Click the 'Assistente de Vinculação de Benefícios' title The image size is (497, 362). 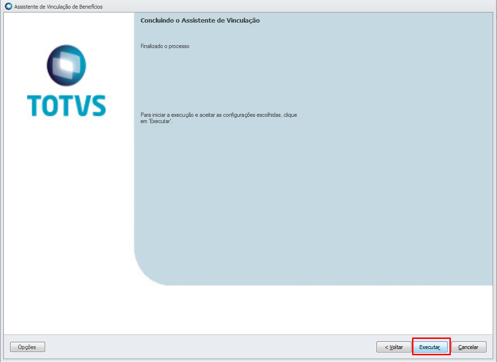pos(58,6)
